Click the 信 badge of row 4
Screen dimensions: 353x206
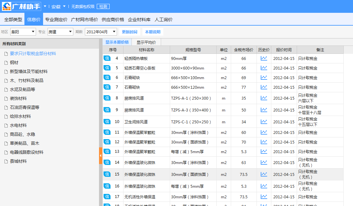click(107, 58)
